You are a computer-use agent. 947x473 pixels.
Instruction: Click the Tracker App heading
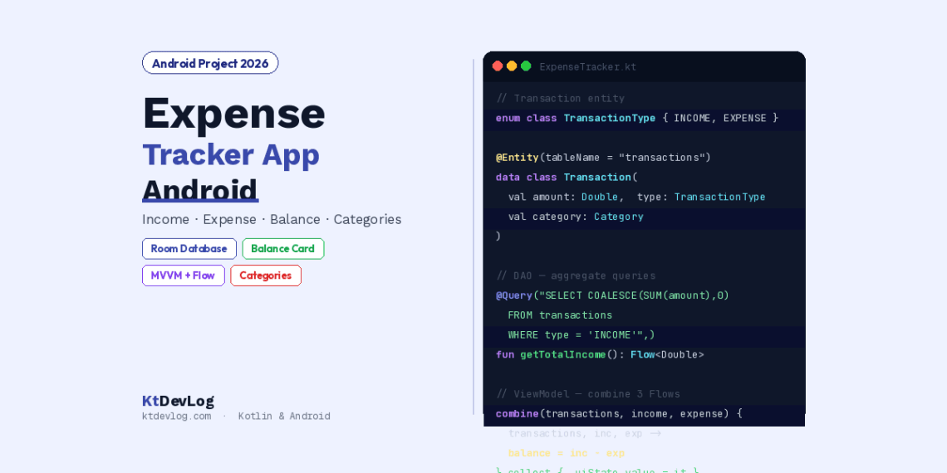point(231,155)
